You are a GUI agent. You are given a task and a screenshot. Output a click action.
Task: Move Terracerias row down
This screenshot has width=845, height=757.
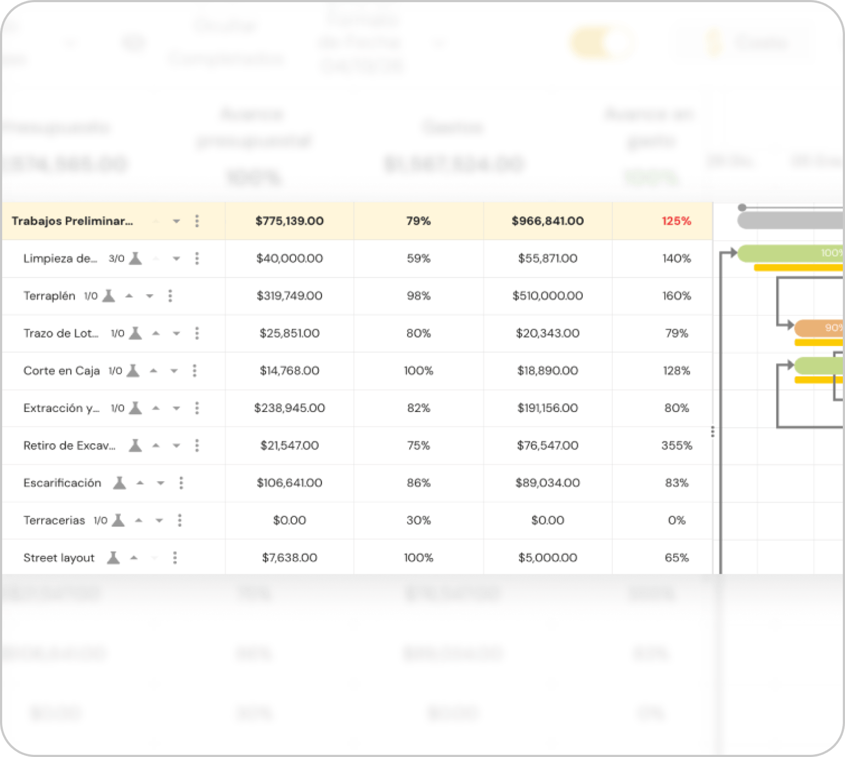click(x=159, y=521)
